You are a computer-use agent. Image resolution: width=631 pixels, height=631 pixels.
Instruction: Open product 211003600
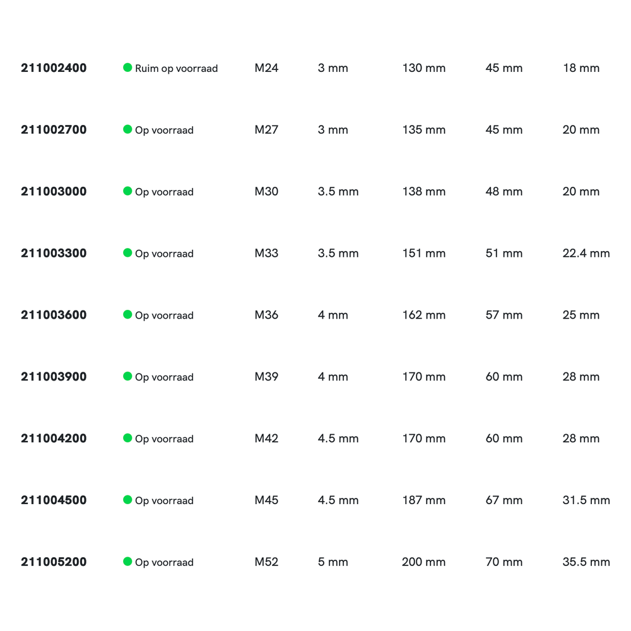(x=54, y=315)
